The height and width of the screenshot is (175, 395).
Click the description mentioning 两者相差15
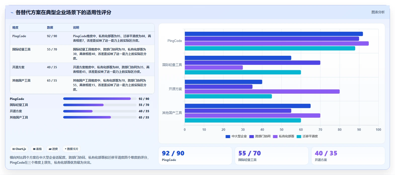coord(110,85)
